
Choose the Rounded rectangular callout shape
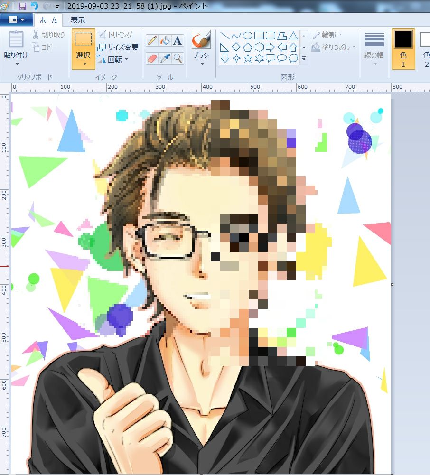click(x=271, y=58)
